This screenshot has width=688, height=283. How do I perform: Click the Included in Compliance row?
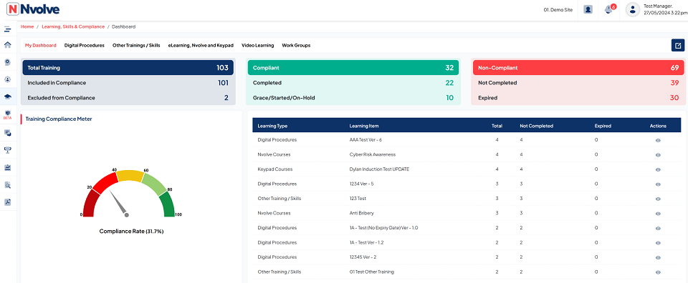(x=128, y=83)
